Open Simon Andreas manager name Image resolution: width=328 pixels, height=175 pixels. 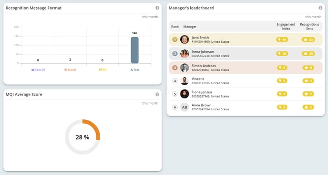pos(204,66)
